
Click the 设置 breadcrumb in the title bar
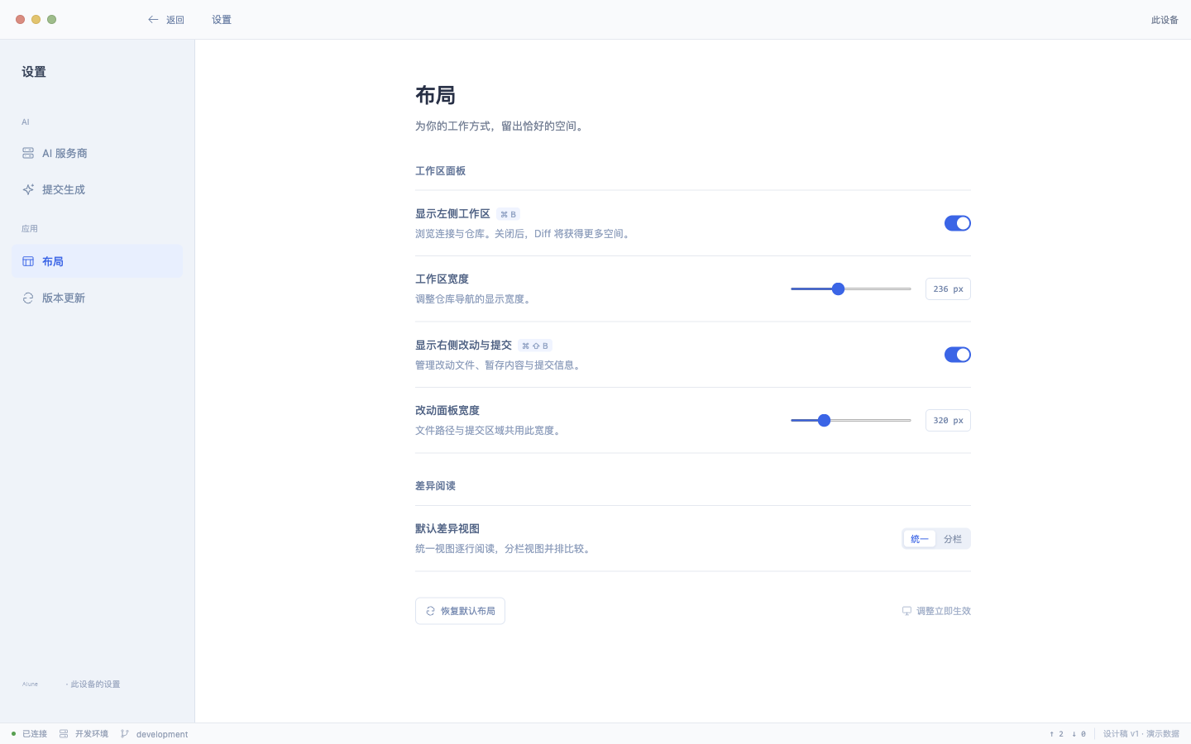[222, 20]
